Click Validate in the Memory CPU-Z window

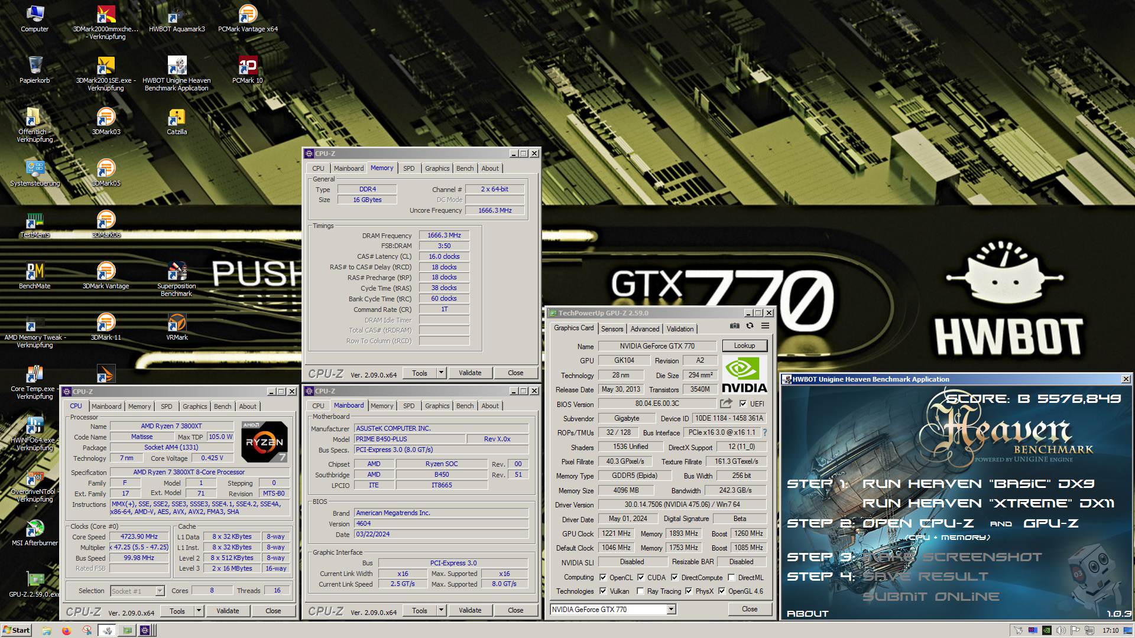coord(470,373)
